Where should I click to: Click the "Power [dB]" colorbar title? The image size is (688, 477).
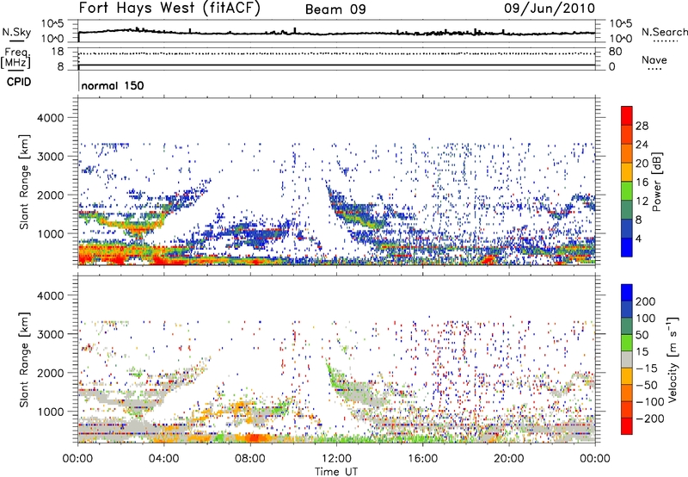(656, 182)
